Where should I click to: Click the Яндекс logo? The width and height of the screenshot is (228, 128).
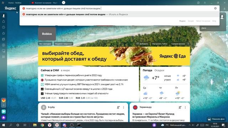tap(10, 9)
